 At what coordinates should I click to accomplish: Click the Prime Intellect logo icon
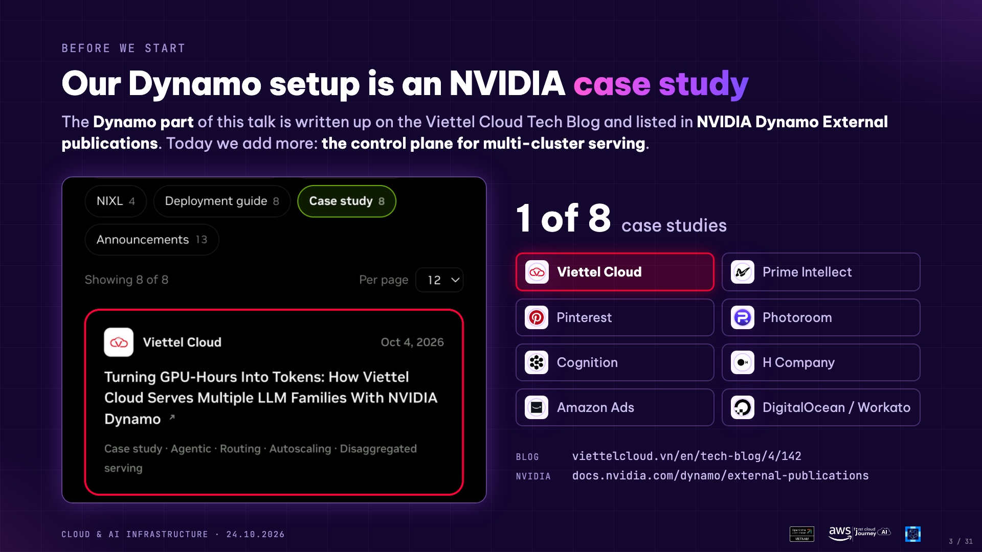[743, 272]
